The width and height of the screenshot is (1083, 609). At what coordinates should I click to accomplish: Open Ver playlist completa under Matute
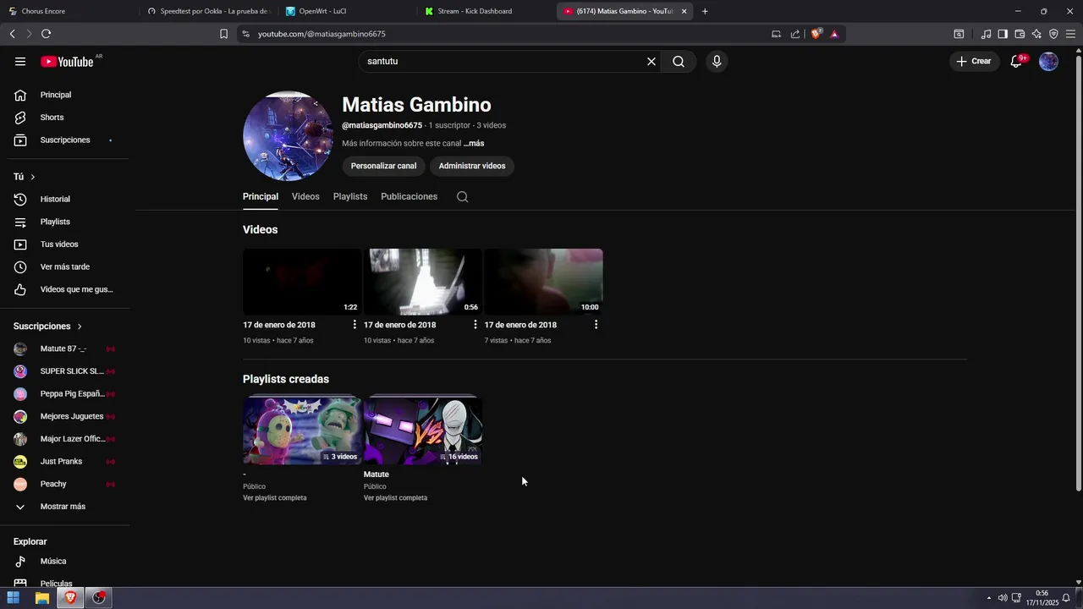(x=395, y=498)
